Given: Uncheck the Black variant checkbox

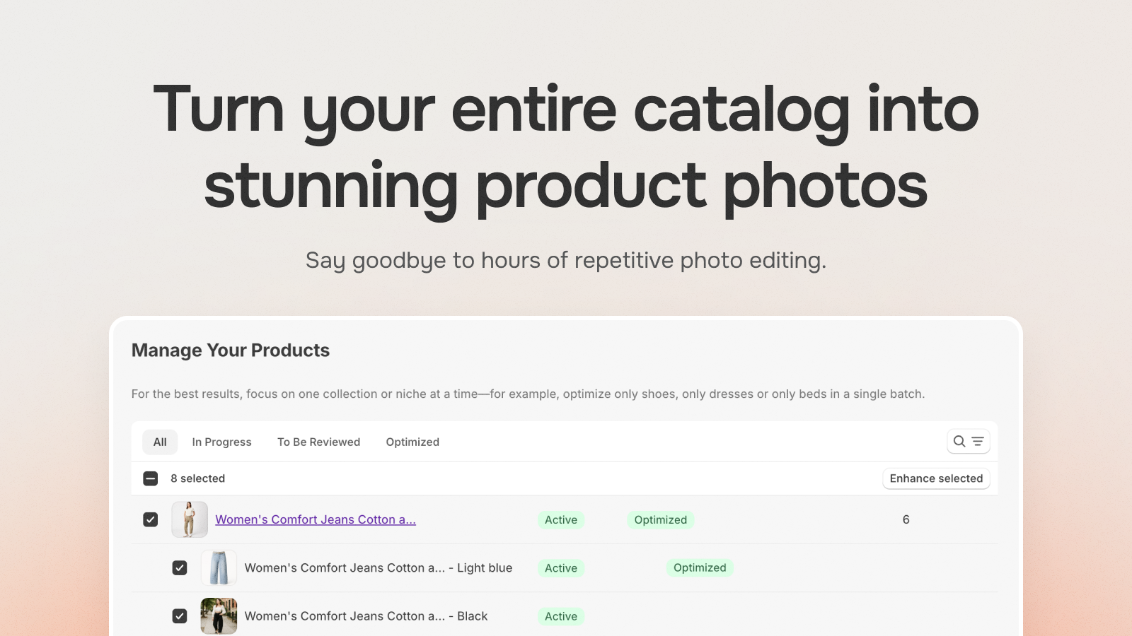Looking at the screenshot, I should click(180, 616).
